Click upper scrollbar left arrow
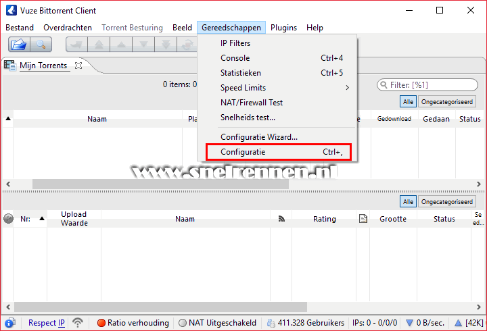 click(8, 184)
